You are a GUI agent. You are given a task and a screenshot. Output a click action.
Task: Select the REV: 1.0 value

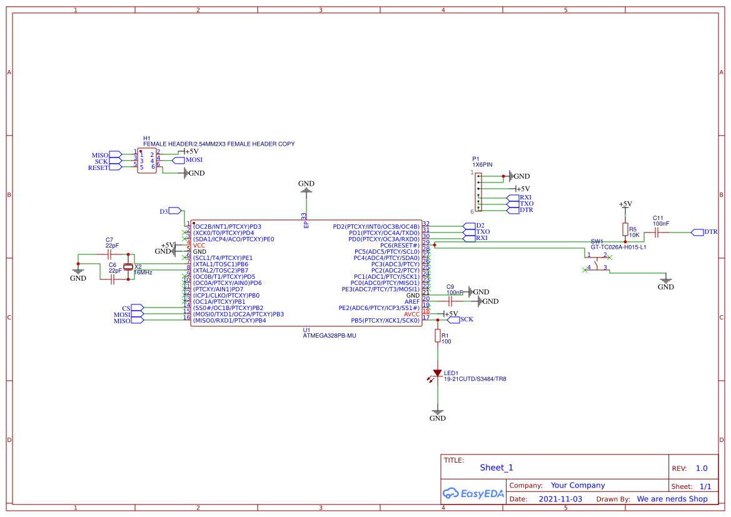click(x=701, y=468)
